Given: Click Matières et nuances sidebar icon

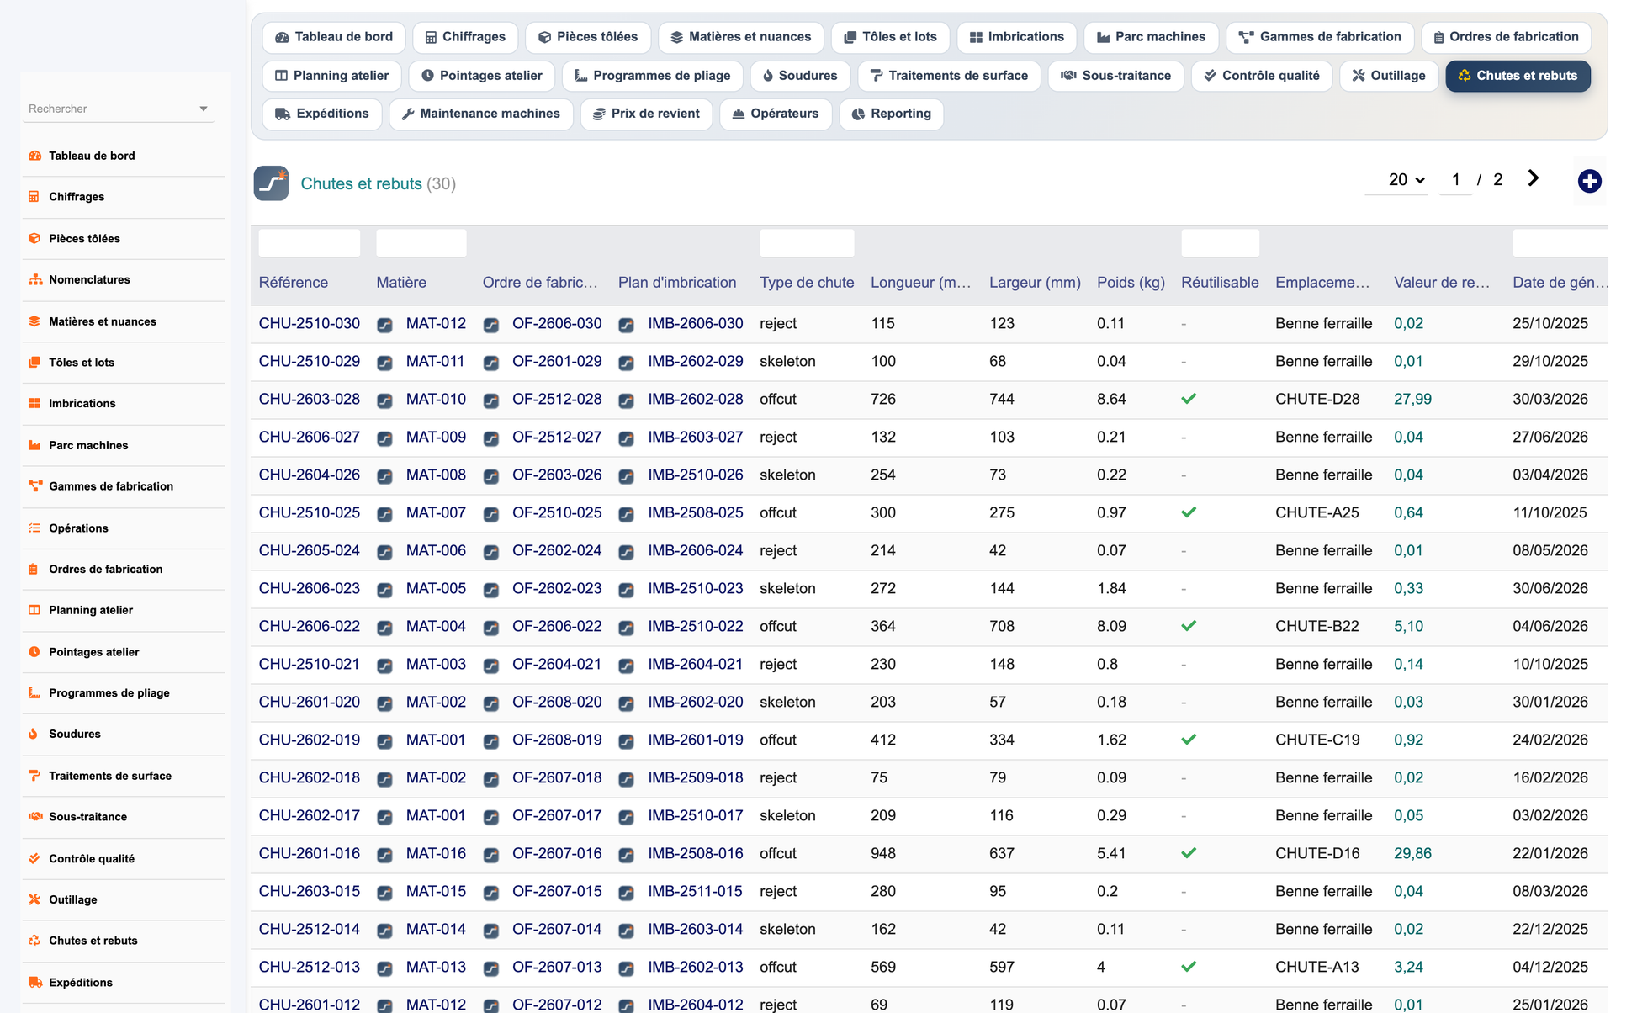Looking at the screenshot, I should [x=34, y=321].
